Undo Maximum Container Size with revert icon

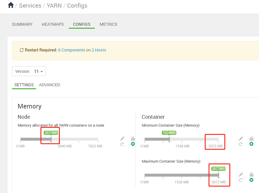click(241, 180)
